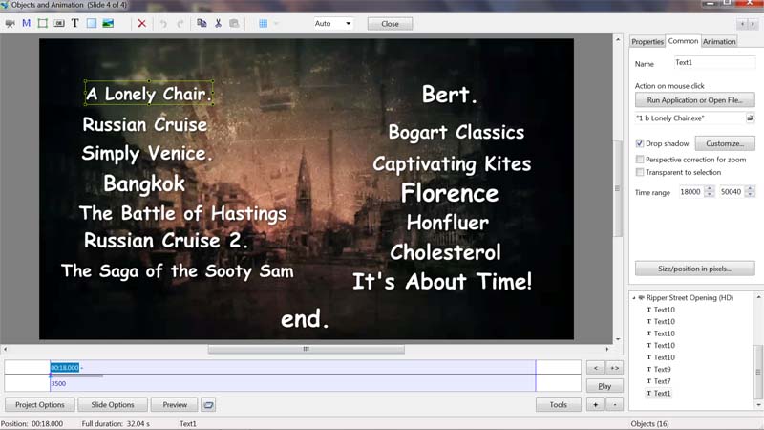764x430 pixels.
Task: Browse for file next to Lonely Chair.exe
Action: (750, 118)
